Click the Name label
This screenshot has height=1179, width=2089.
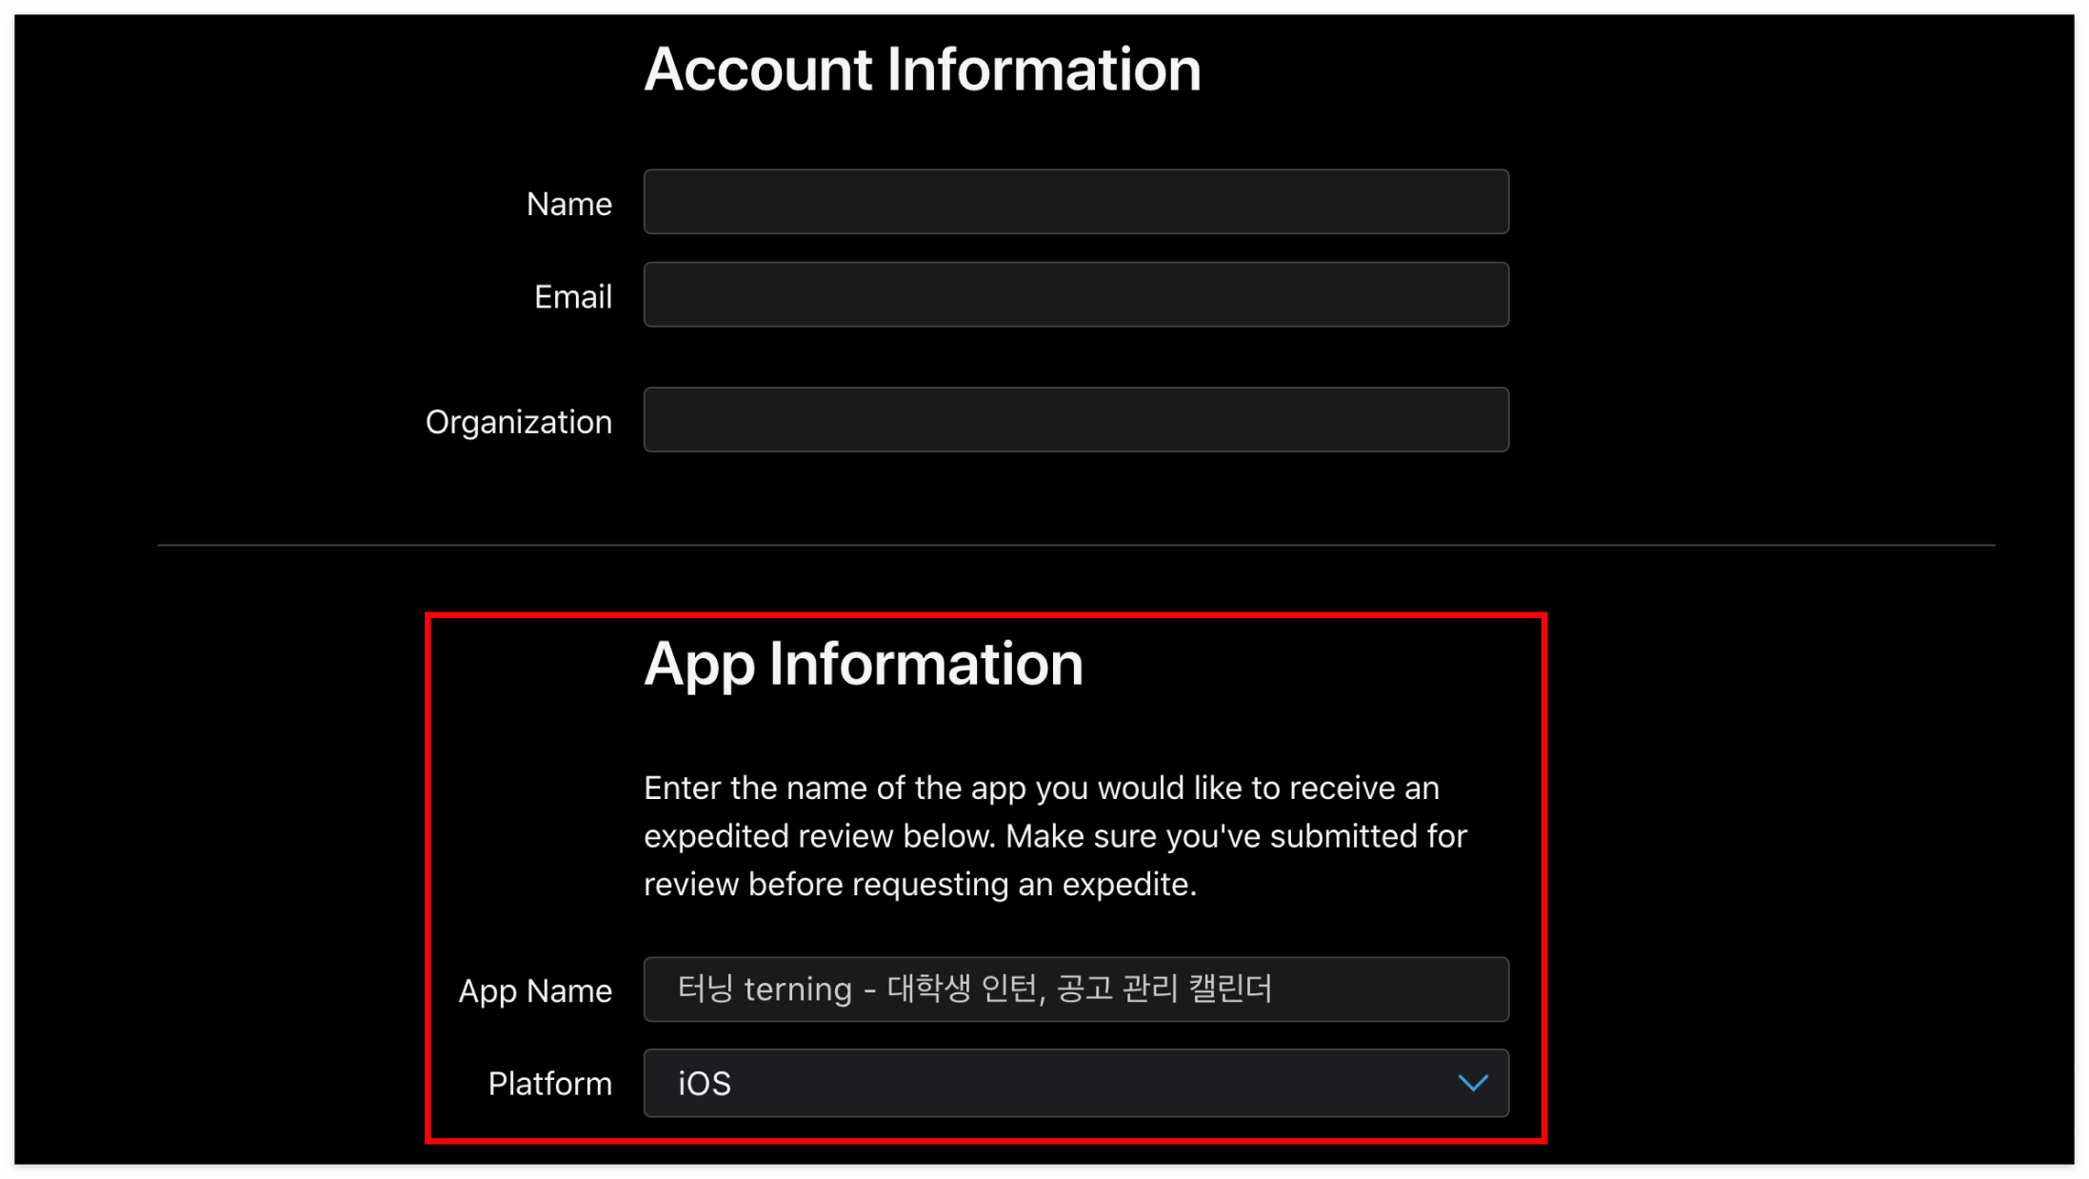[569, 204]
